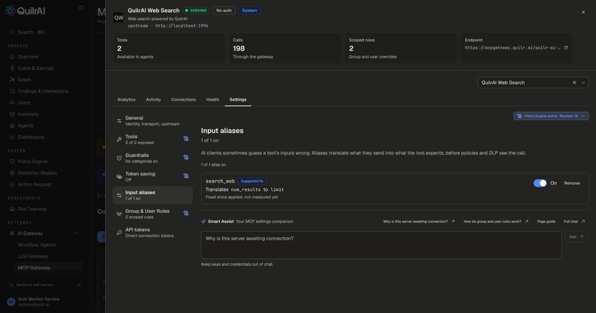Click policy icon beside Group & User Rules
This screenshot has height=313, width=596.
pyautogui.click(x=186, y=213)
